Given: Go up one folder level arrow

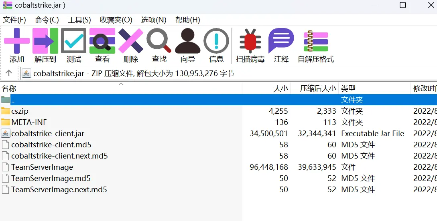Looking at the screenshot, I should [x=9, y=73].
